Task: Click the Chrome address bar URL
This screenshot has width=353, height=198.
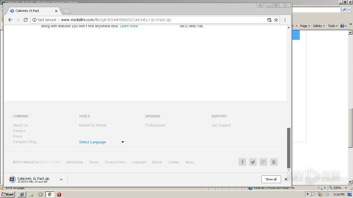Action: click(116, 20)
